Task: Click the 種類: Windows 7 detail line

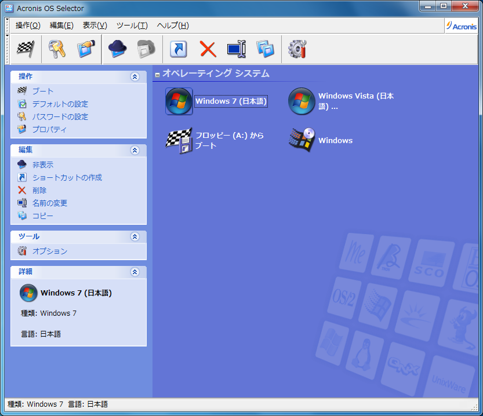Action: [x=49, y=313]
